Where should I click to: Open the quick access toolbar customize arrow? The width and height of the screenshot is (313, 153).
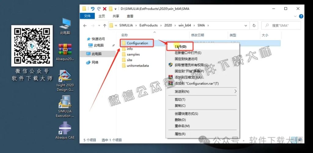coord(115,9)
